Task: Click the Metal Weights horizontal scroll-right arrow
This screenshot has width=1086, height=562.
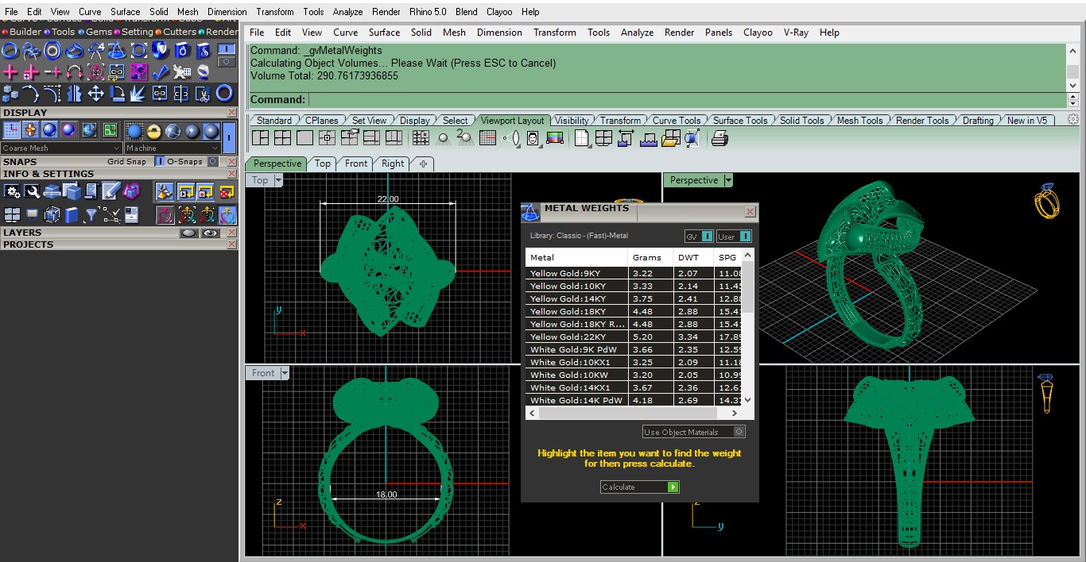Action: (734, 414)
